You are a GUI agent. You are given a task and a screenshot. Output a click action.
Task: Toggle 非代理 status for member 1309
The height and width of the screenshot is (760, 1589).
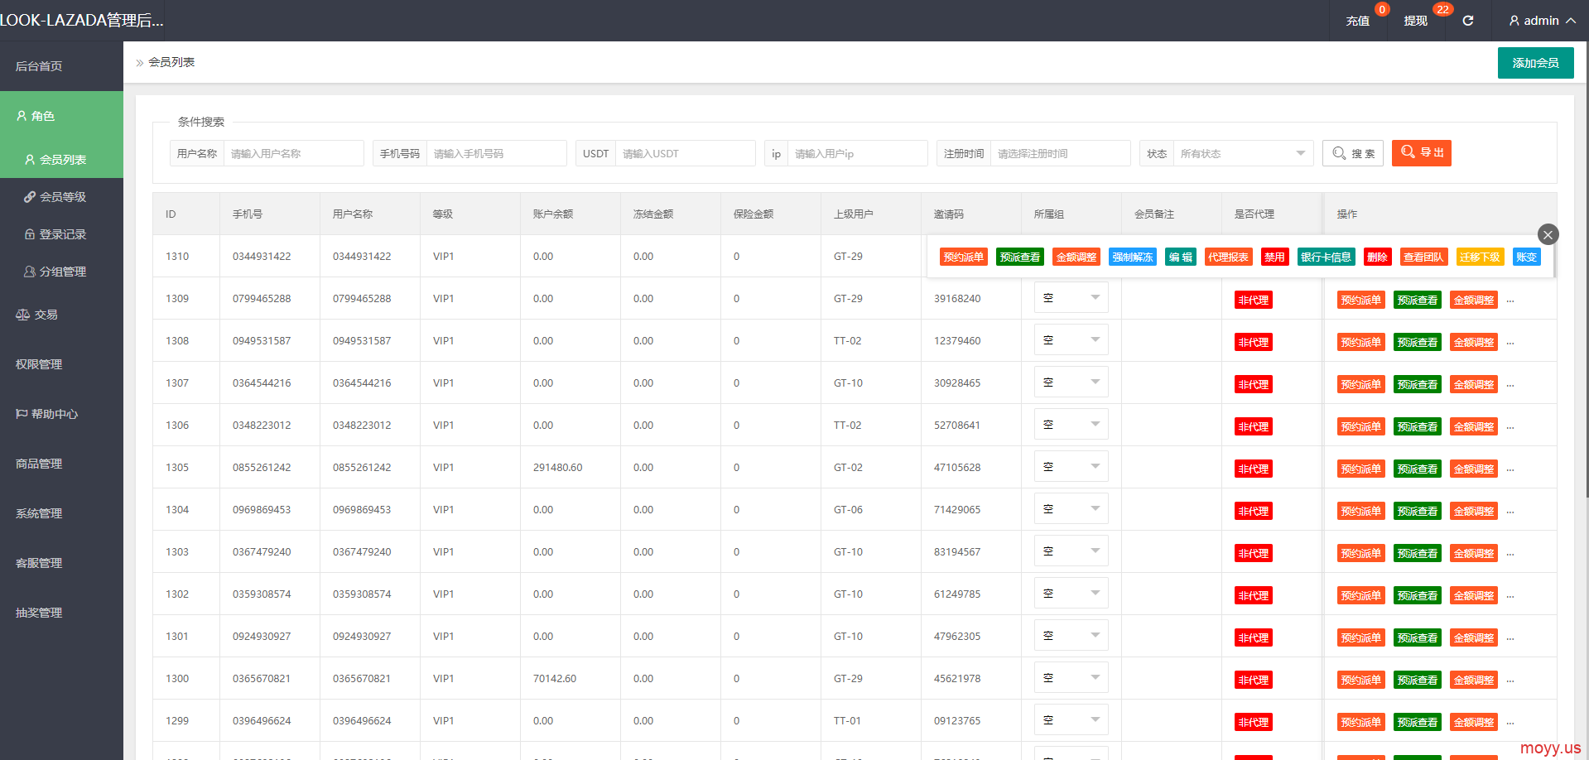pos(1254,301)
